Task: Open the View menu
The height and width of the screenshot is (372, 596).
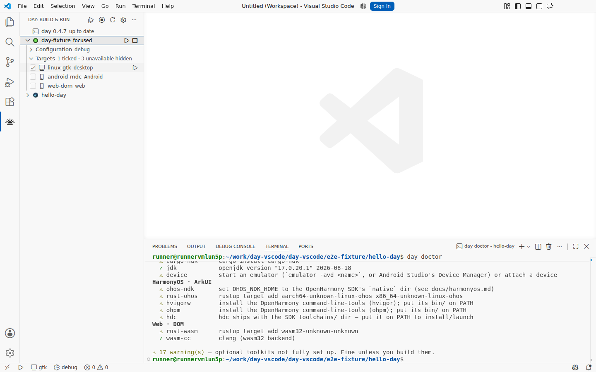Action: (88, 6)
